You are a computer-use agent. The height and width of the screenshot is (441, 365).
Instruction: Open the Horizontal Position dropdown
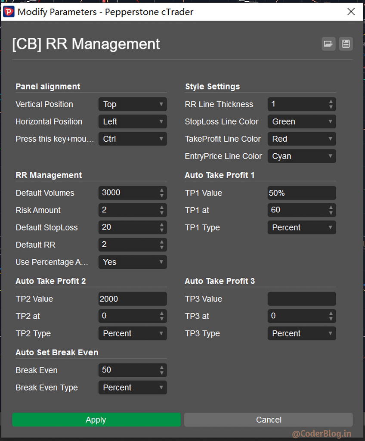pyautogui.click(x=133, y=121)
